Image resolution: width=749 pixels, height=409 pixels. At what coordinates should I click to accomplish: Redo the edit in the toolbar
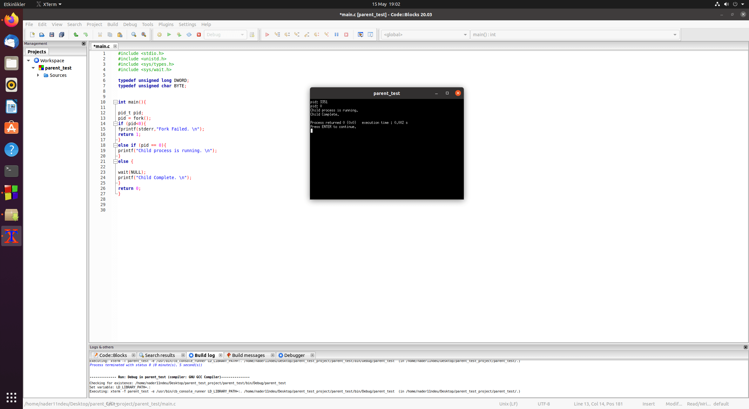coord(86,35)
